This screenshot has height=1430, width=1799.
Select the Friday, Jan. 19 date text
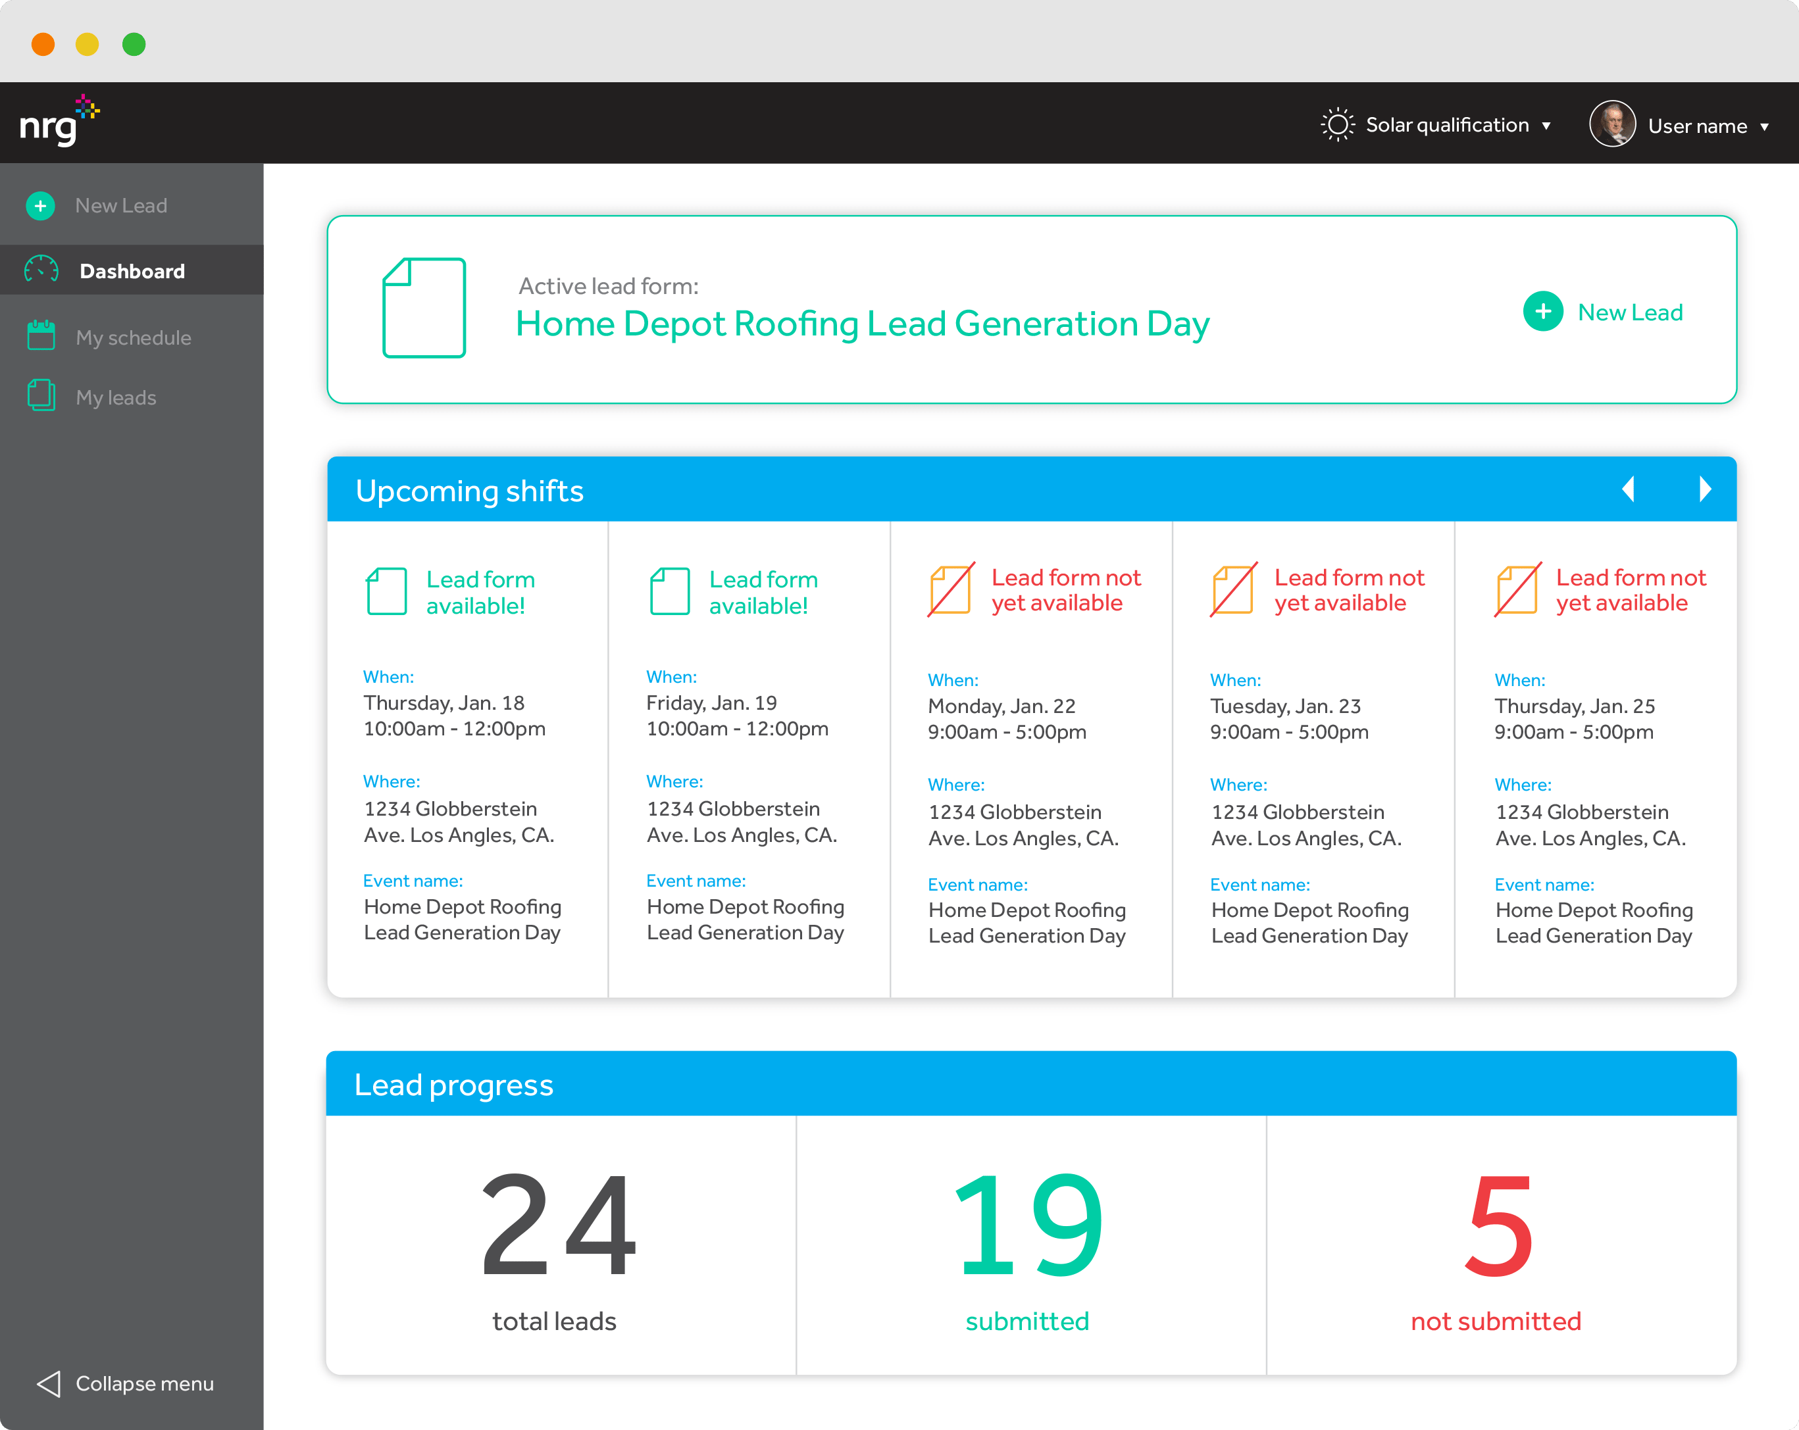[711, 703]
